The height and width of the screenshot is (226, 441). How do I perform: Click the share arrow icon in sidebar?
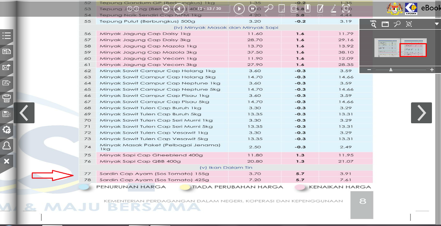pos(7,83)
